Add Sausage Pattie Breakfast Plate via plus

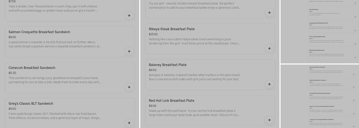[x=355, y=30]
